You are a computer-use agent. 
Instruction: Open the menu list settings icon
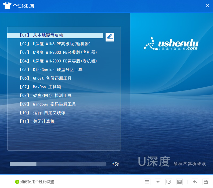(147, 182)
